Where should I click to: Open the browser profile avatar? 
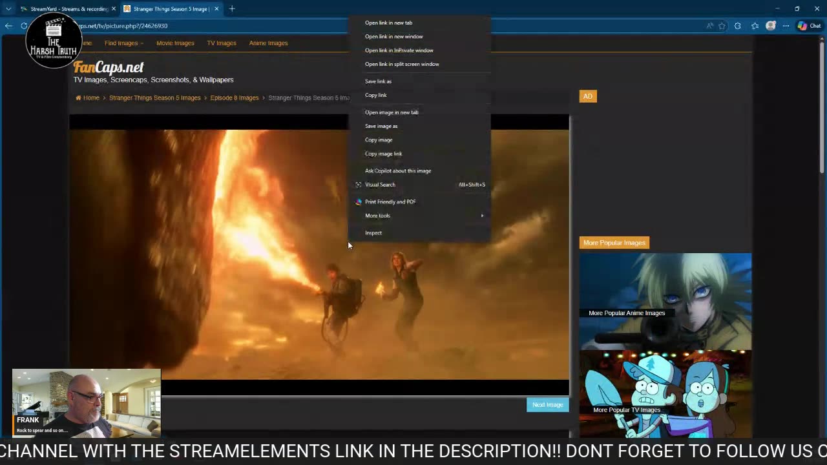771,26
